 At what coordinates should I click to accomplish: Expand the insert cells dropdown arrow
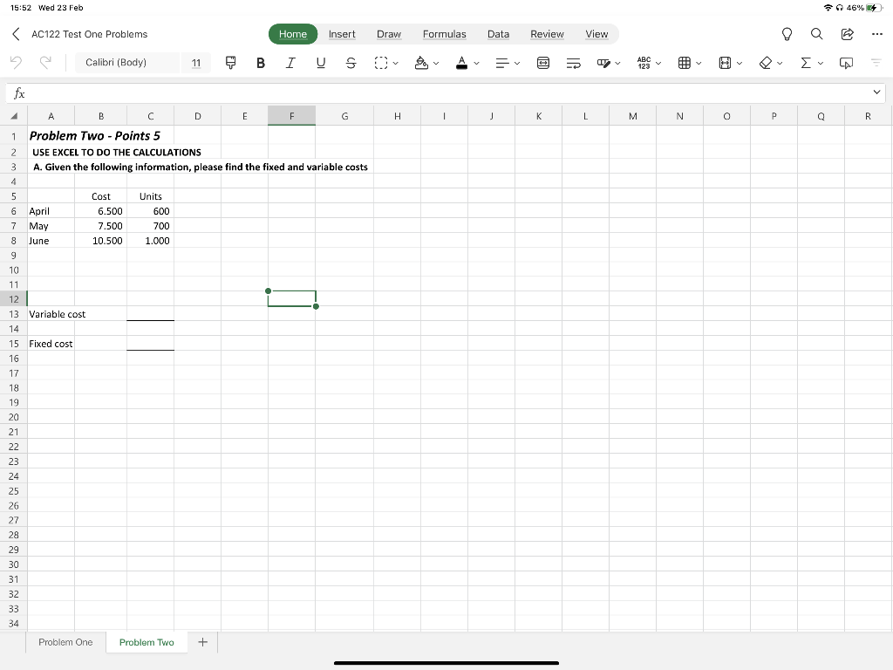point(699,63)
